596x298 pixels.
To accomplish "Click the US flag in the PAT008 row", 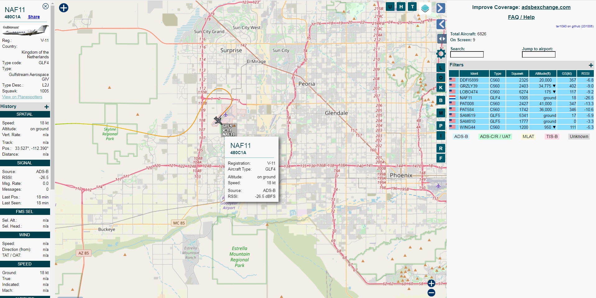I will [x=452, y=103].
